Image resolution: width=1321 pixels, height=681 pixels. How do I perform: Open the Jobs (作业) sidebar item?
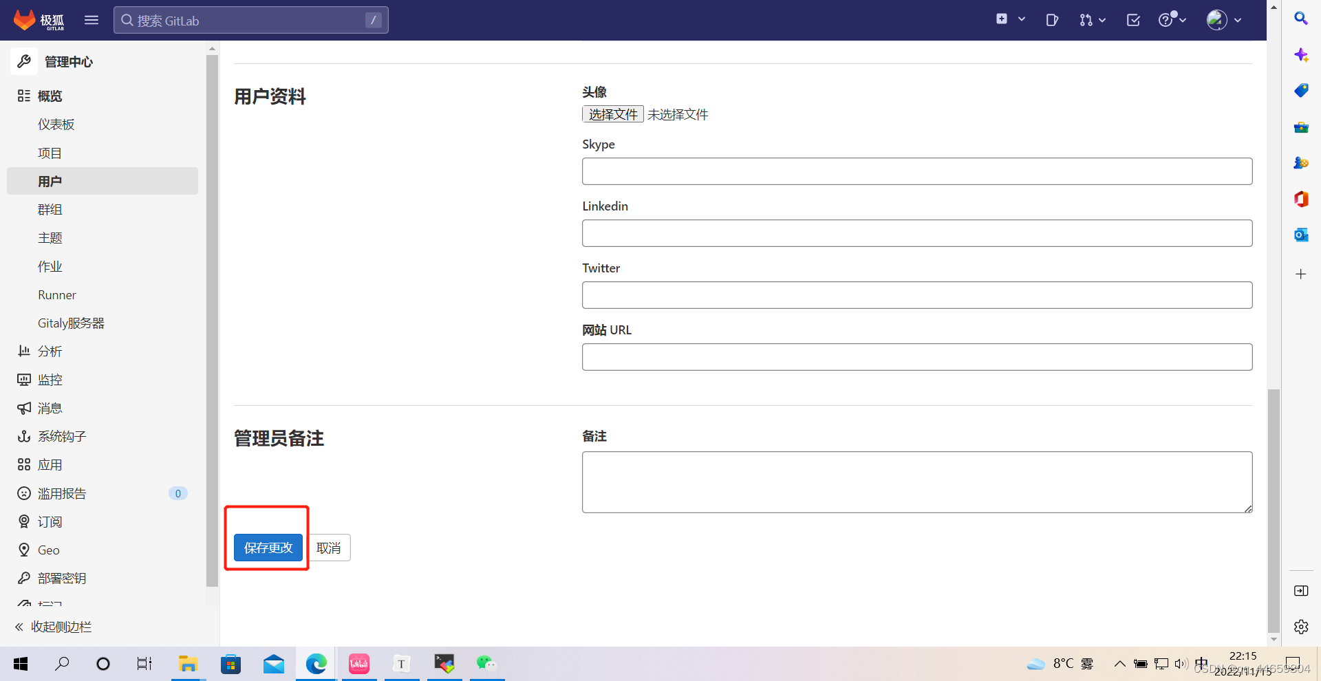tap(103, 266)
